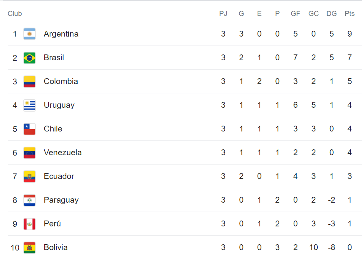This screenshot has width=362, height=261.
Task: Open the Venezuela team name link
Action: (x=63, y=152)
